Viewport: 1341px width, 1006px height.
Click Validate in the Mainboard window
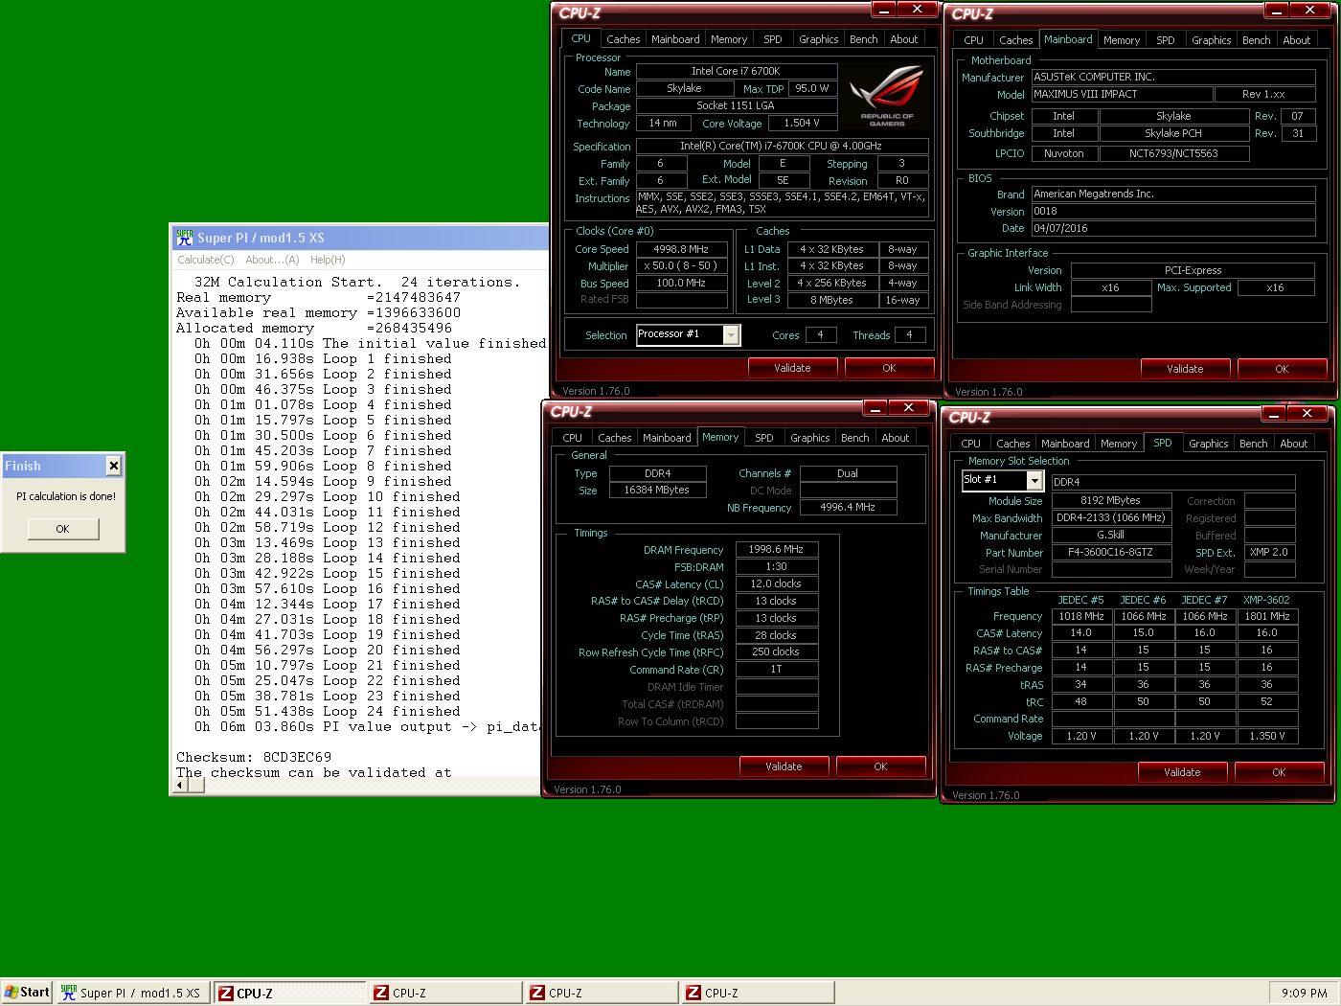click(x=1185, y=369)
